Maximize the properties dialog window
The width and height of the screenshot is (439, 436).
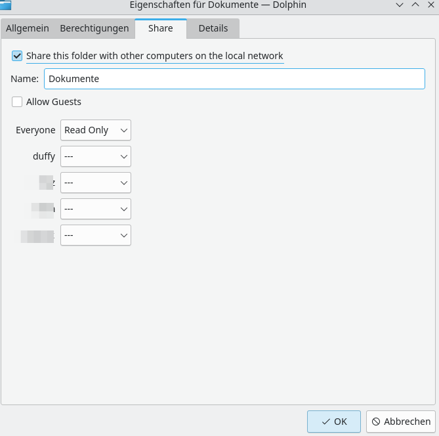click(x=415, y=5)
